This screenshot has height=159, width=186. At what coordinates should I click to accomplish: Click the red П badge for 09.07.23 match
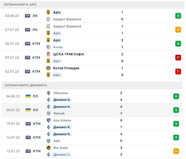pyautogui.click(x=178, y=57)
